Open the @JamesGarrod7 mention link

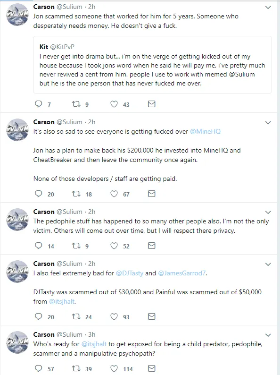pos(181,273)
